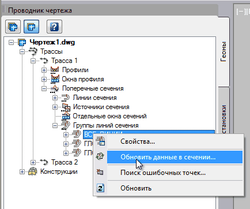Click the Группы линий сечения icon
The height and width of the screenshot is (209, 250).
click(66, 125)
